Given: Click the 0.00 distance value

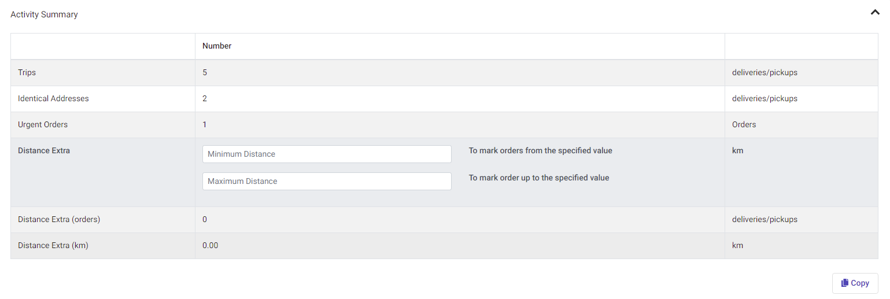Looking at the screenshot, I should tap(211, 245).
